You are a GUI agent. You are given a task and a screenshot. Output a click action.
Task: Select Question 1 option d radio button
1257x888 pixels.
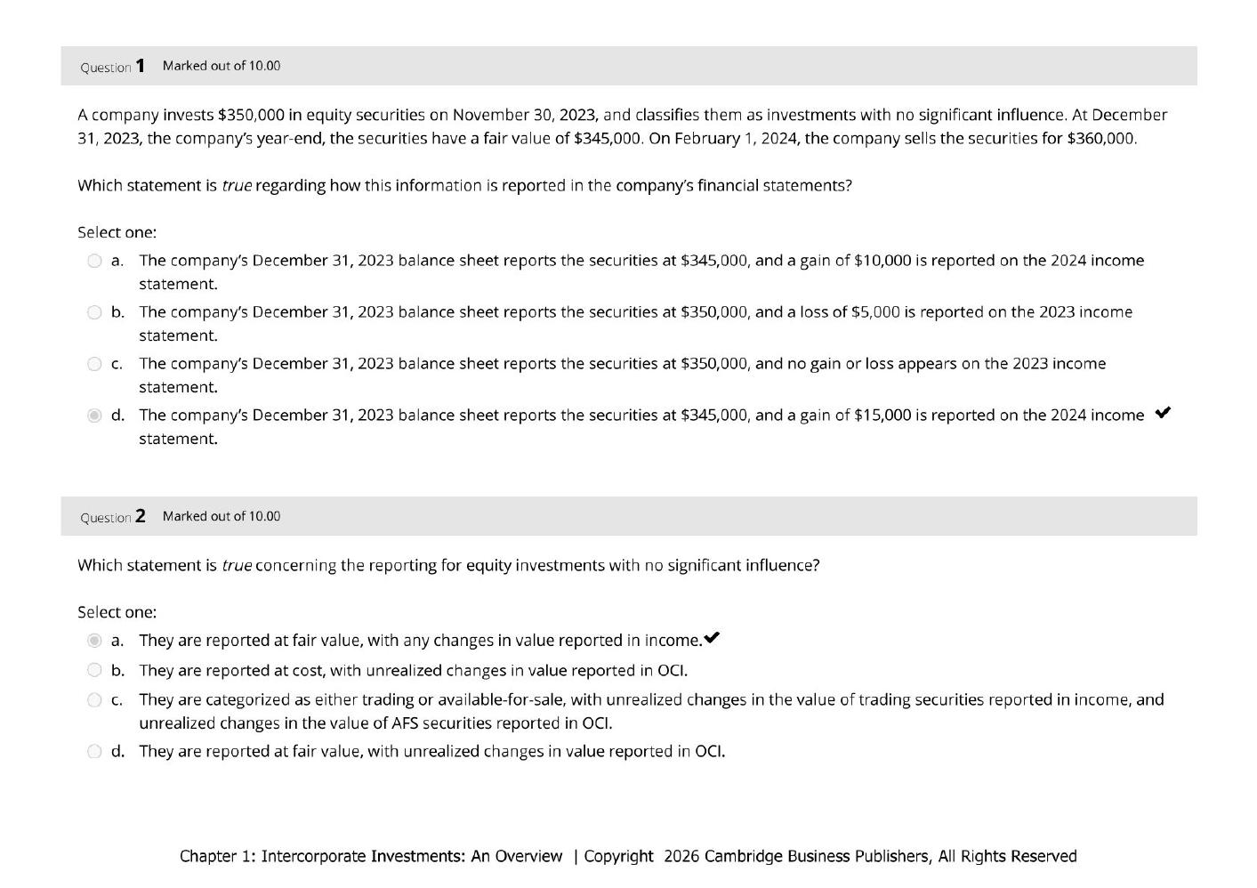[94, 416]
